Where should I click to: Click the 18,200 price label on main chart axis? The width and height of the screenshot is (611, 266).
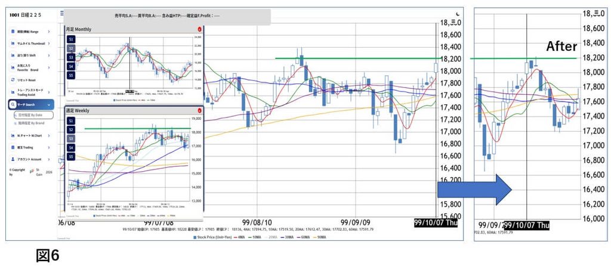click(451, 59)
